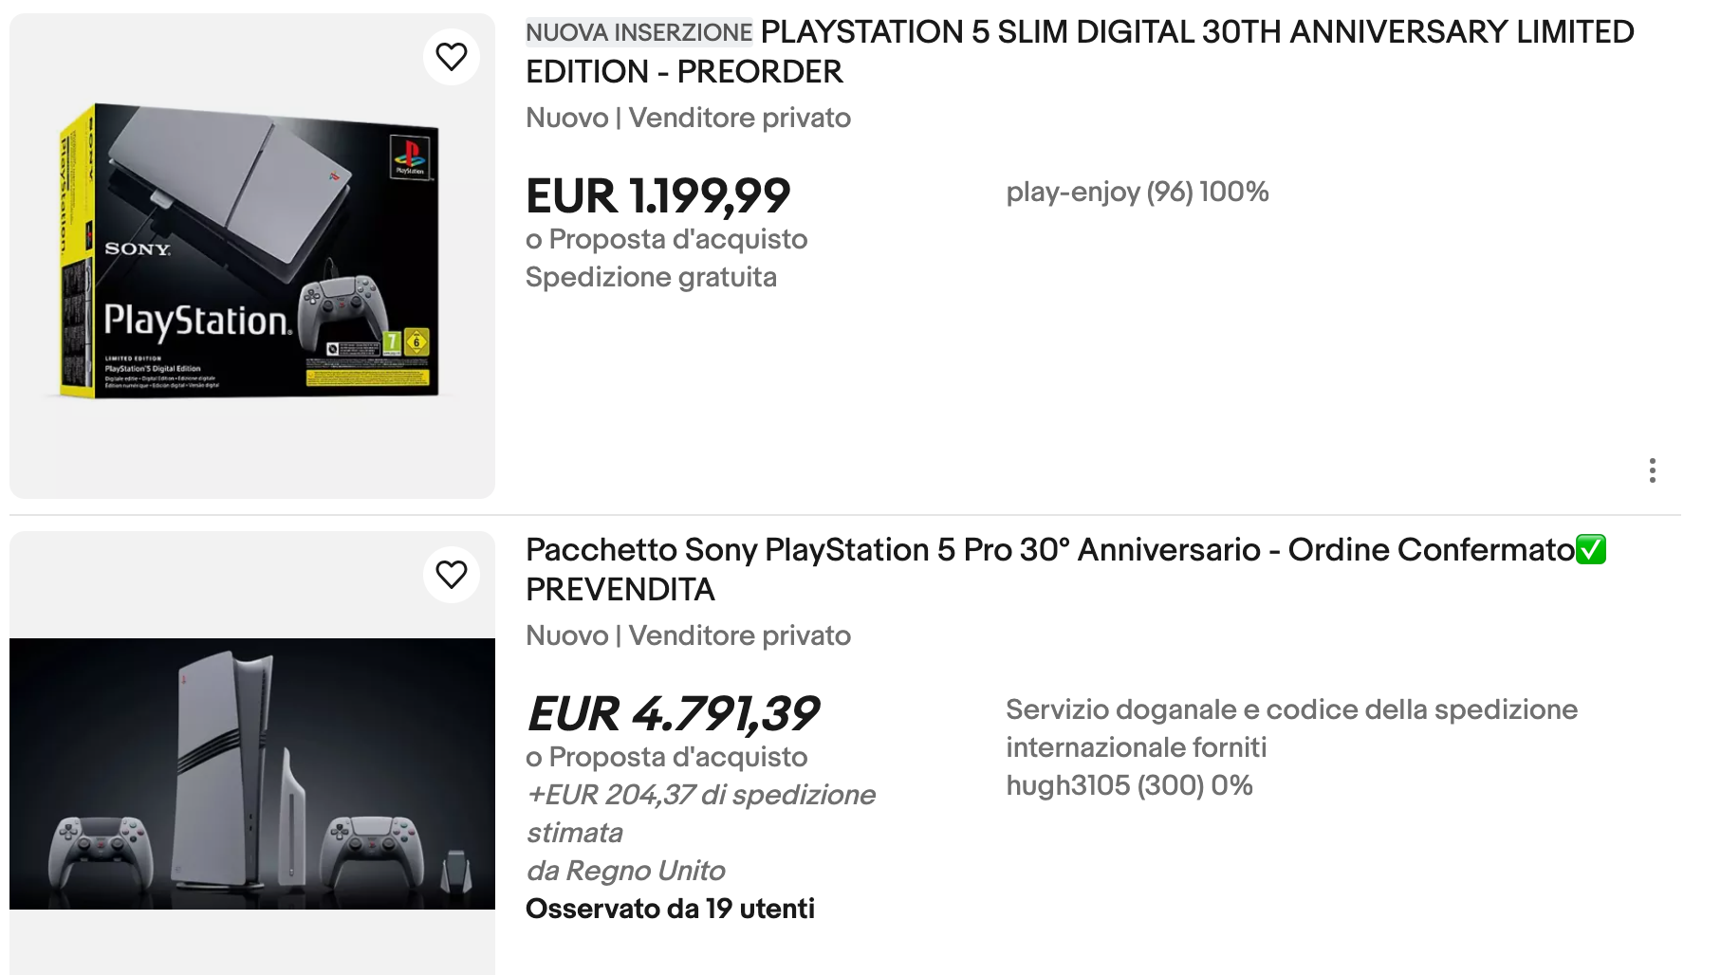Click the NUOVA INSERZIONE badge
This screenshot has height=975, width=1721.
coord(638,32)
